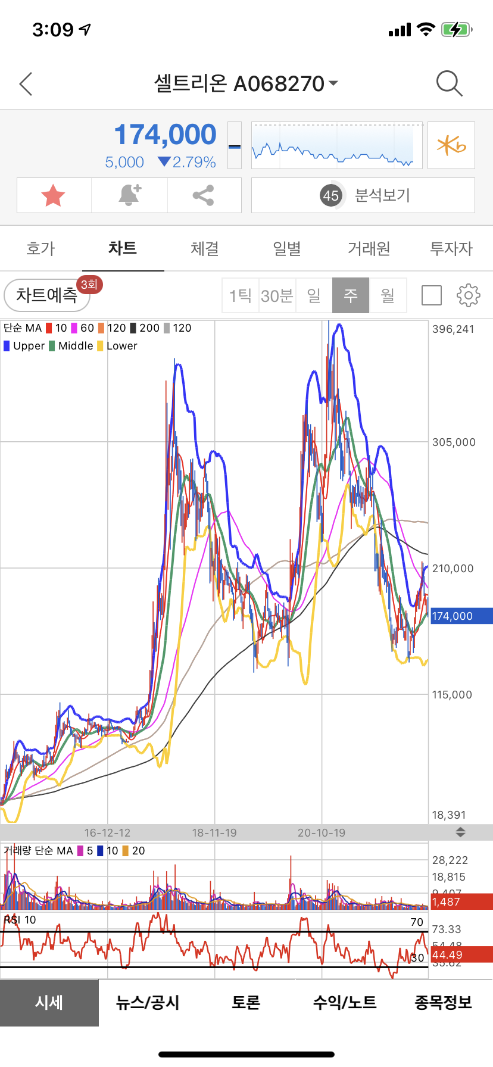Tap the 1,487 volume value tag
This screenshot has width=493, height=1067.
pos(460,901)
